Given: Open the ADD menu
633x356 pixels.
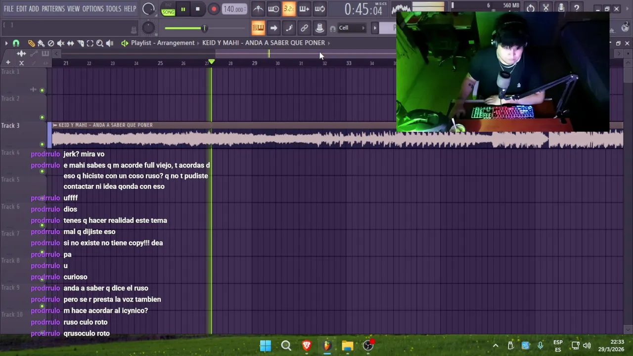Looking at the screenshot, I should (x=34, y=9).
